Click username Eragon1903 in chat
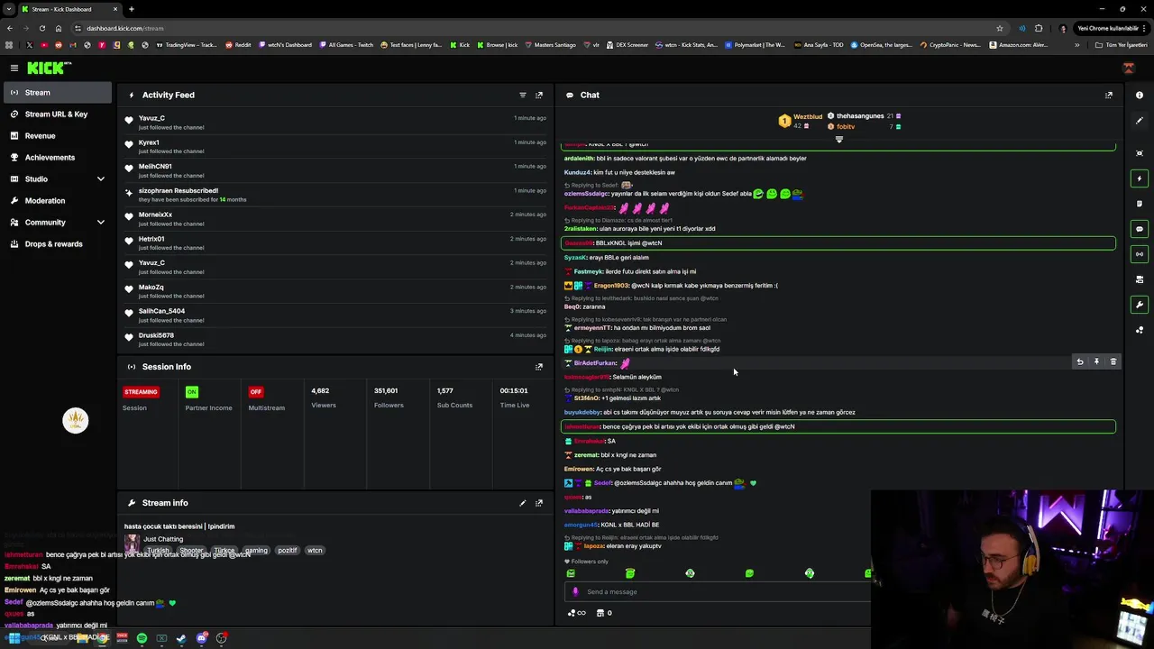Image resolution: width=1154 pixels, height=649 pixels. pyautogui.click(x=611, y=286)
